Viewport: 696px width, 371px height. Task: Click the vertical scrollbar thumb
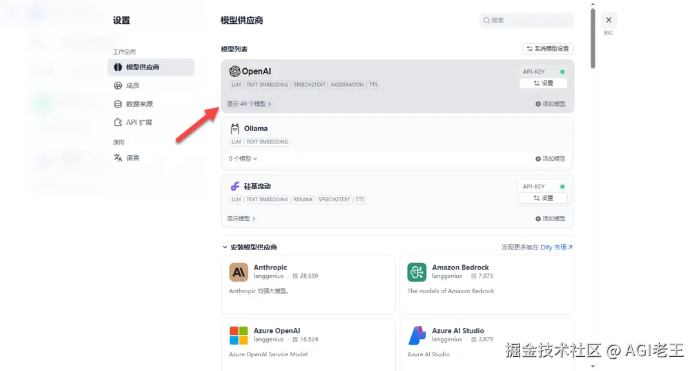point(593,38)
